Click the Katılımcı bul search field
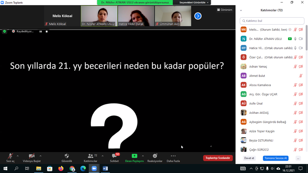The image size is (308, 173). click(272, 21)
